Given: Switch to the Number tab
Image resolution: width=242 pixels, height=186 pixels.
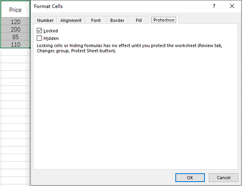Looking at the screenshot, I should (45, 21).
